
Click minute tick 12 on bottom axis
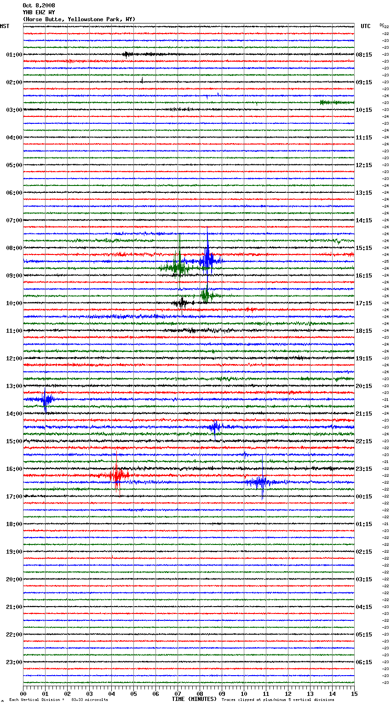[288, 693]
